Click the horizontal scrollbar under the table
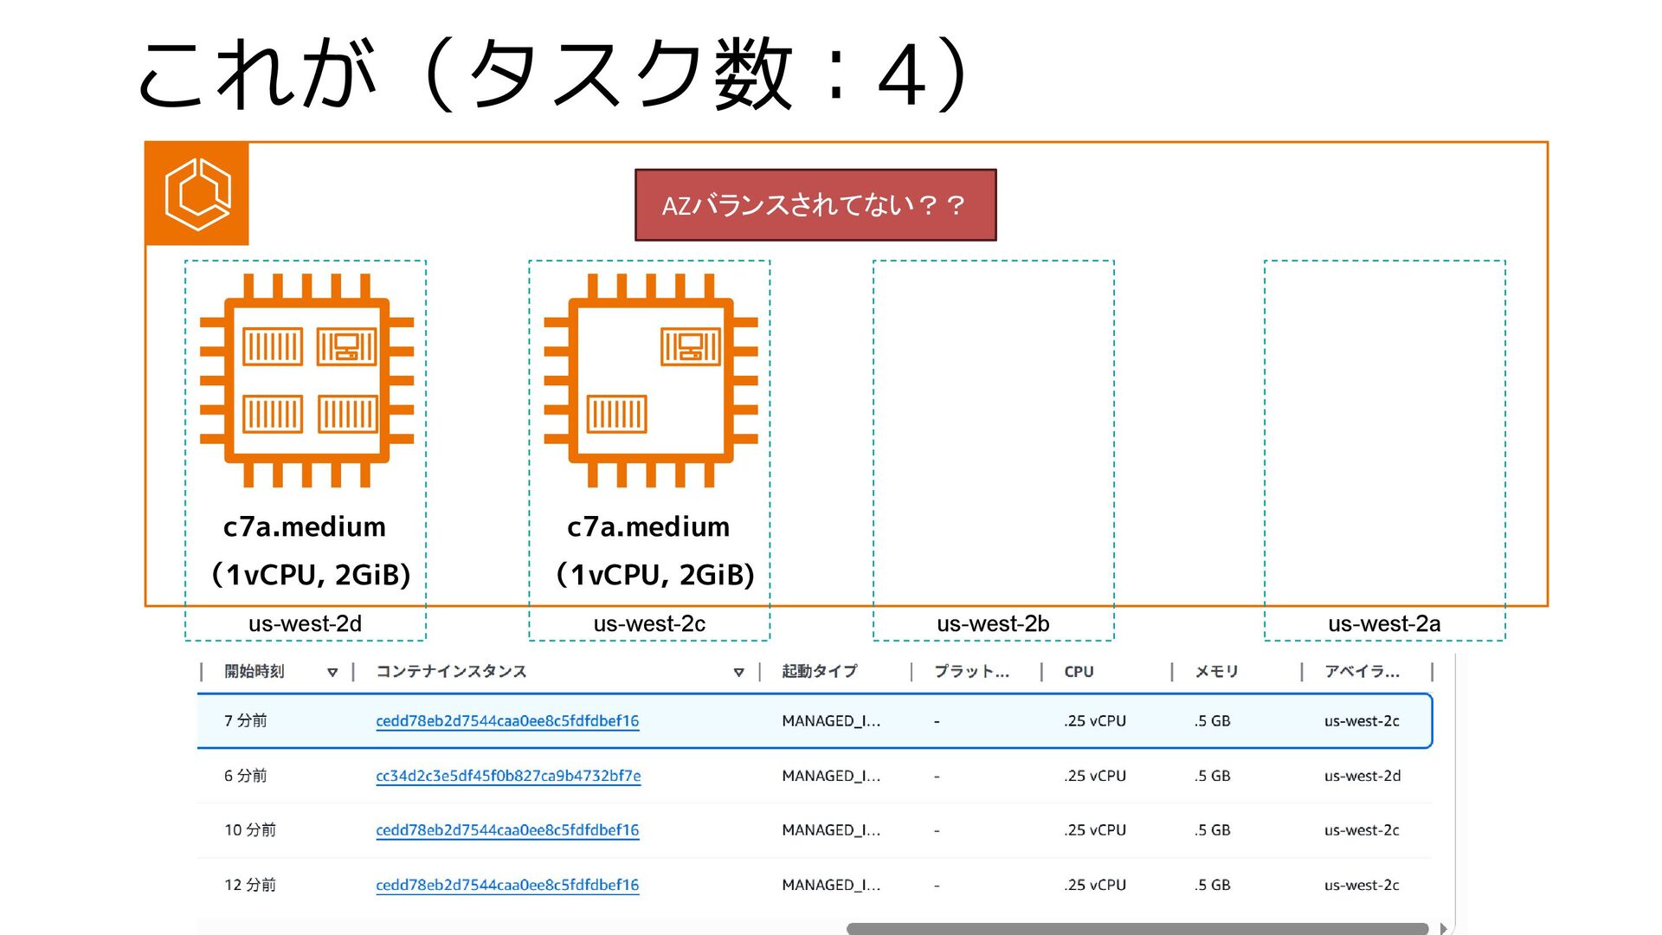The height and width of the screenshot is (935, 1662). [x=1137, y=928]
